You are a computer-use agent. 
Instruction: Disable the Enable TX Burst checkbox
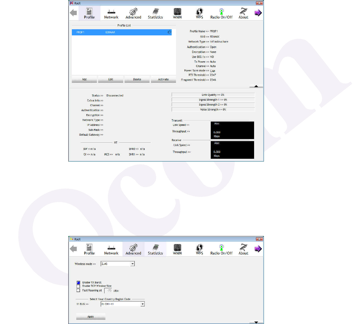pyautogui.click(x=78, y=282)
